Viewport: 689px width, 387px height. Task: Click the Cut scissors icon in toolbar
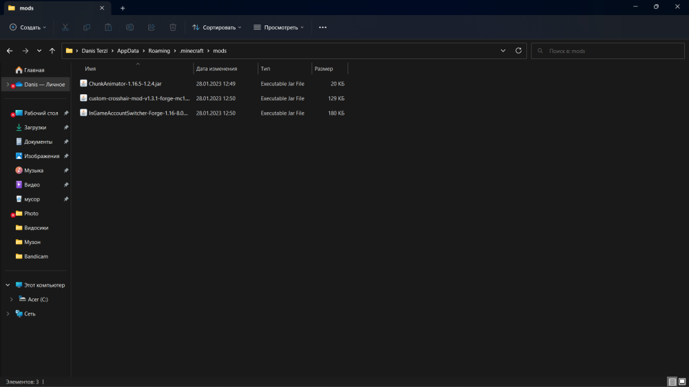(65, 27)
